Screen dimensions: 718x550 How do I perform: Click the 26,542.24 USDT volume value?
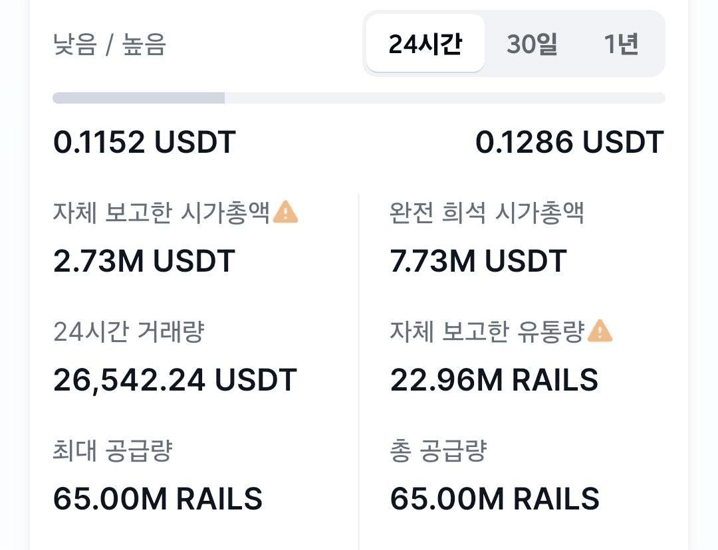[175, 380]
